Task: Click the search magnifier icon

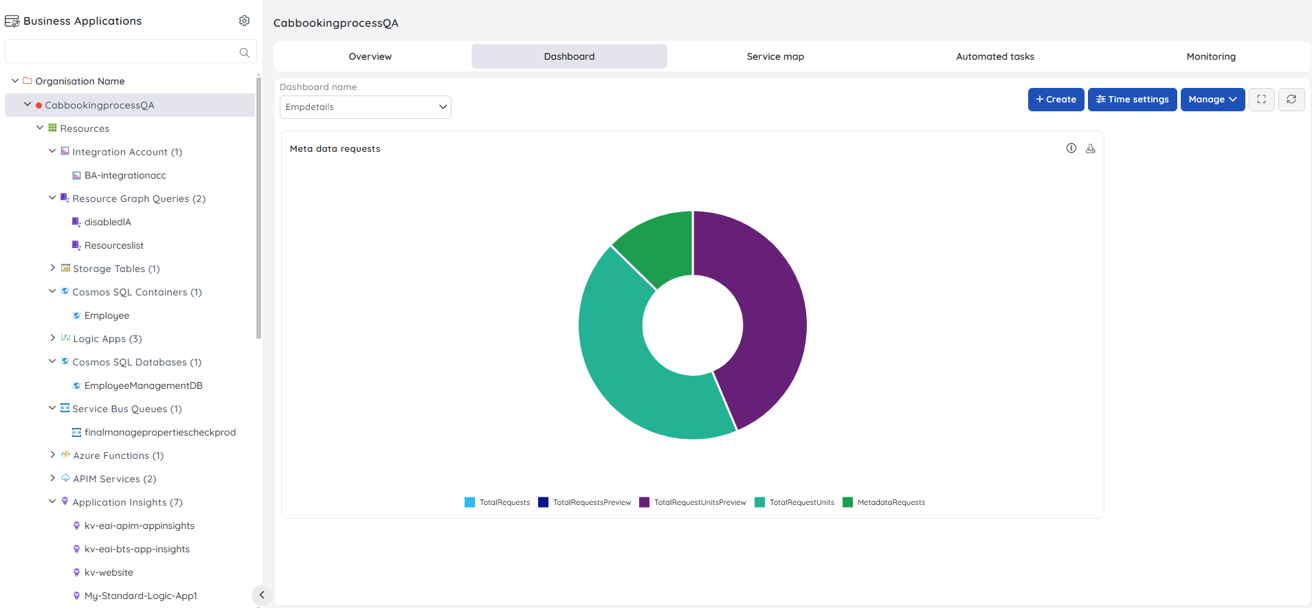Action: (244, 52)
